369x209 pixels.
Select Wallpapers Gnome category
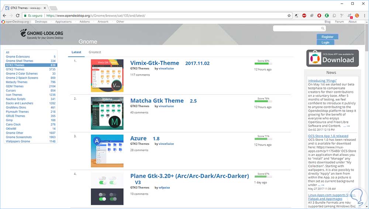click(x=18, y=141)
